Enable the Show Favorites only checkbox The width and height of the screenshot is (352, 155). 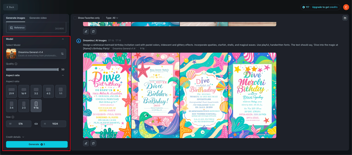tap(75, 18)
